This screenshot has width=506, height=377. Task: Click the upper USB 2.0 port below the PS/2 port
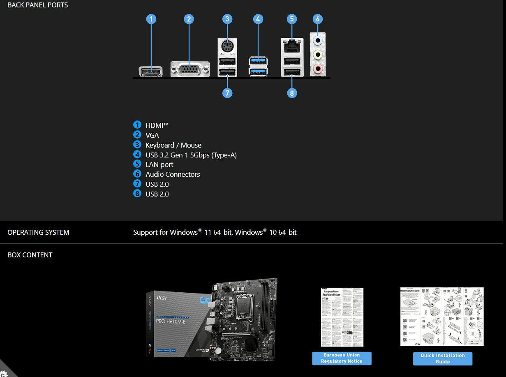point(227,62)
